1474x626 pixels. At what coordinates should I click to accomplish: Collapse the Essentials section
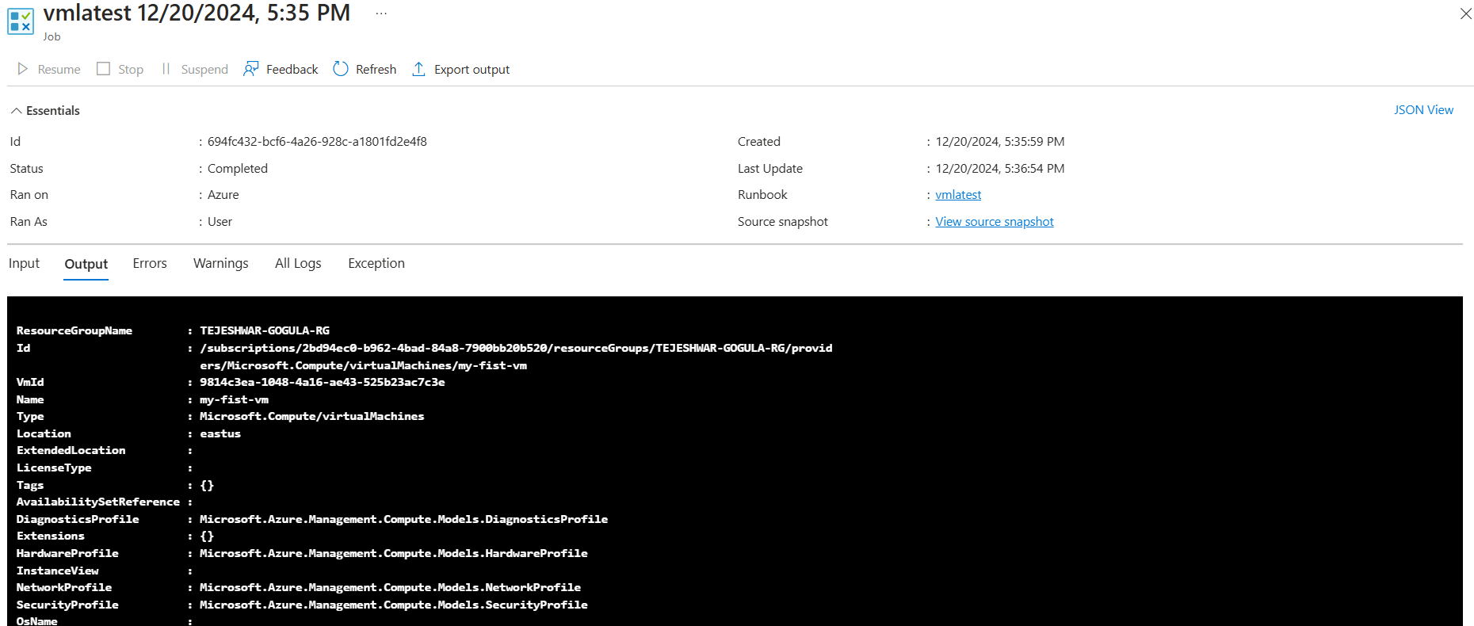click(x=45, y=110)
